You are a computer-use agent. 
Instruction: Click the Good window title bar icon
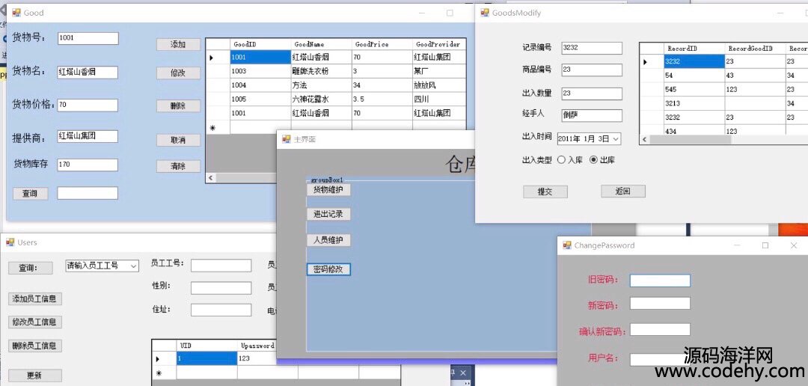16,13
